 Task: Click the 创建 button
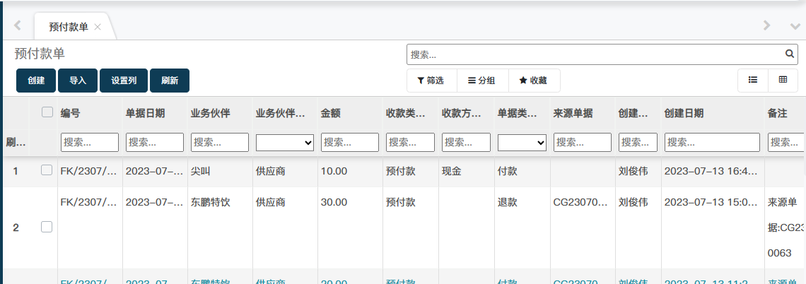point(36,81)
